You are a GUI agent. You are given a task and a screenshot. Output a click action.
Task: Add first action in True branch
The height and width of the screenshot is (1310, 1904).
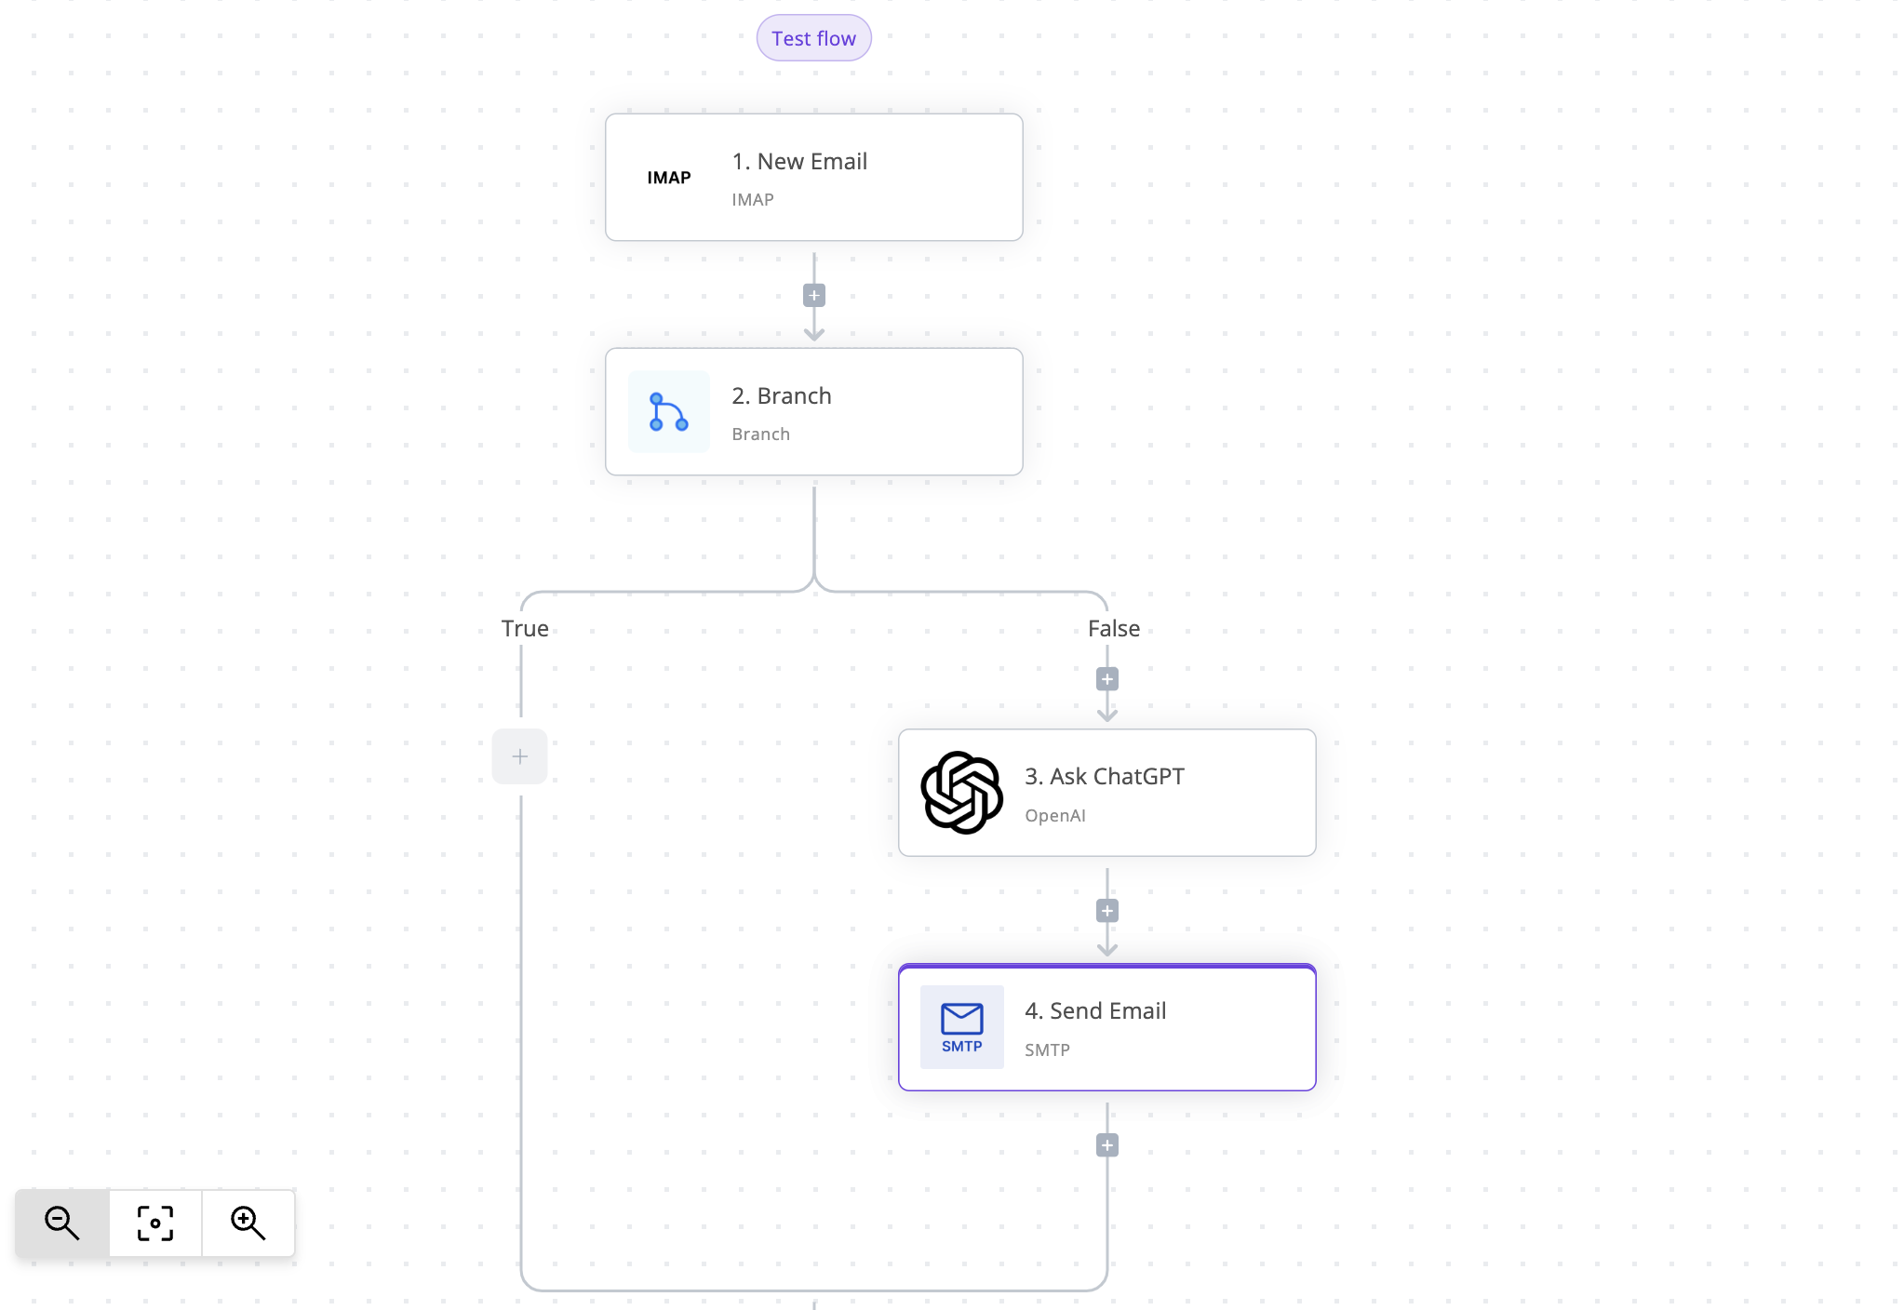click(520, 756)
